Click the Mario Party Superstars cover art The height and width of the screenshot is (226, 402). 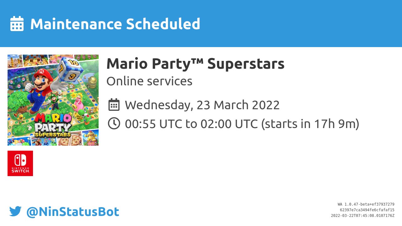[x=53, y=100]
